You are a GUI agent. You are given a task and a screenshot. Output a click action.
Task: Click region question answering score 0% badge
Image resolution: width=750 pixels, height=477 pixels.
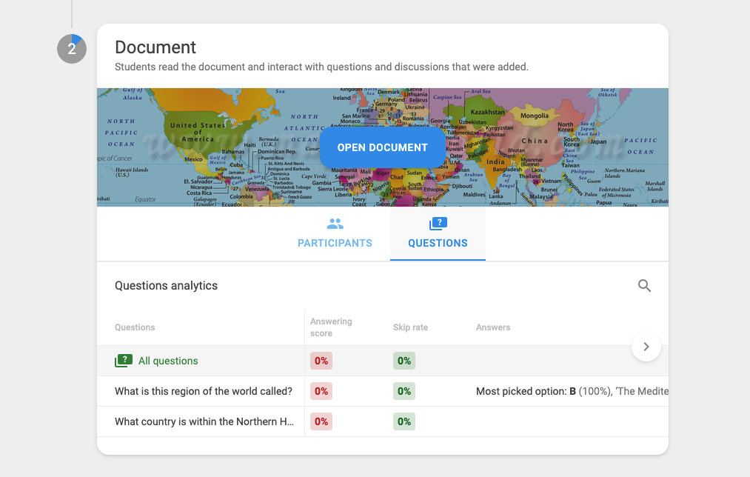point(321,391)
